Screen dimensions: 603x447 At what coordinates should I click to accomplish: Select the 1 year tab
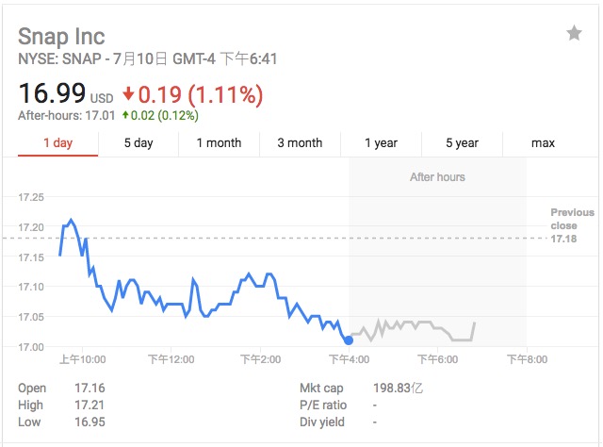pos(381,143)
